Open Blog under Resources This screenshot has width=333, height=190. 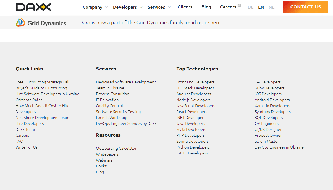pyautogui.click(x=100, y=172)
